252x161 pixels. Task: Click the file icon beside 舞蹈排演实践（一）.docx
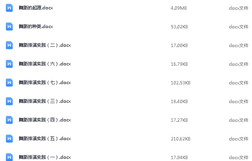[9, 157]
